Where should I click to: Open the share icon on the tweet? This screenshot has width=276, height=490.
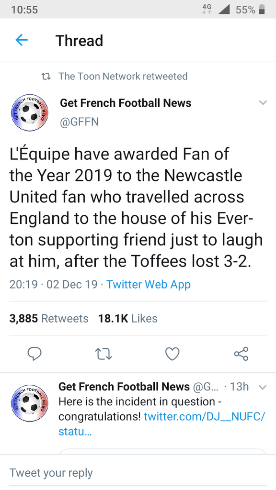[x=241, y=354]
